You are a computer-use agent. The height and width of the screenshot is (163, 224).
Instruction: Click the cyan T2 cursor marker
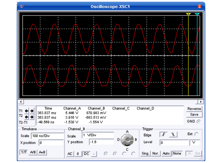197,14
